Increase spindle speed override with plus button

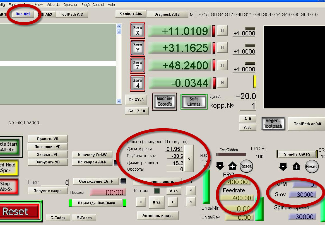[296, 167]
